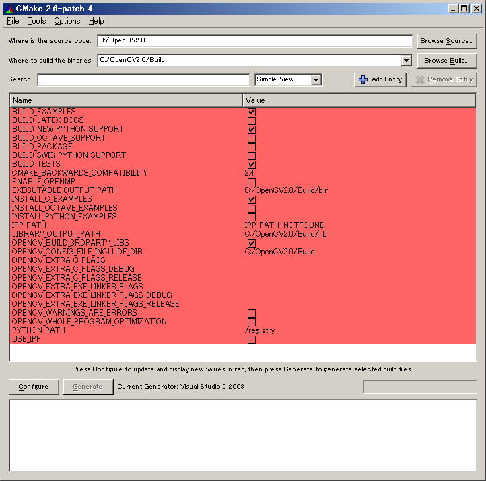This screenshot has height=481, width=486.
Task: Click the Add Entry button
Action: click(380, 80)
